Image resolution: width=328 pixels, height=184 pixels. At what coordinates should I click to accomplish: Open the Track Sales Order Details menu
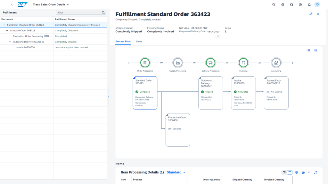[51, 4]
